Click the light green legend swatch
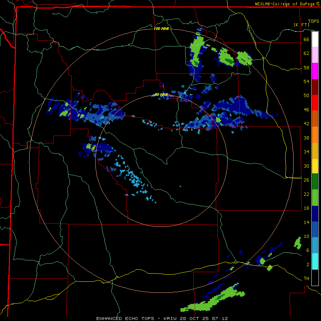Image resolution: width=321 pixels, height=321 pixels. tap(315, 198)
